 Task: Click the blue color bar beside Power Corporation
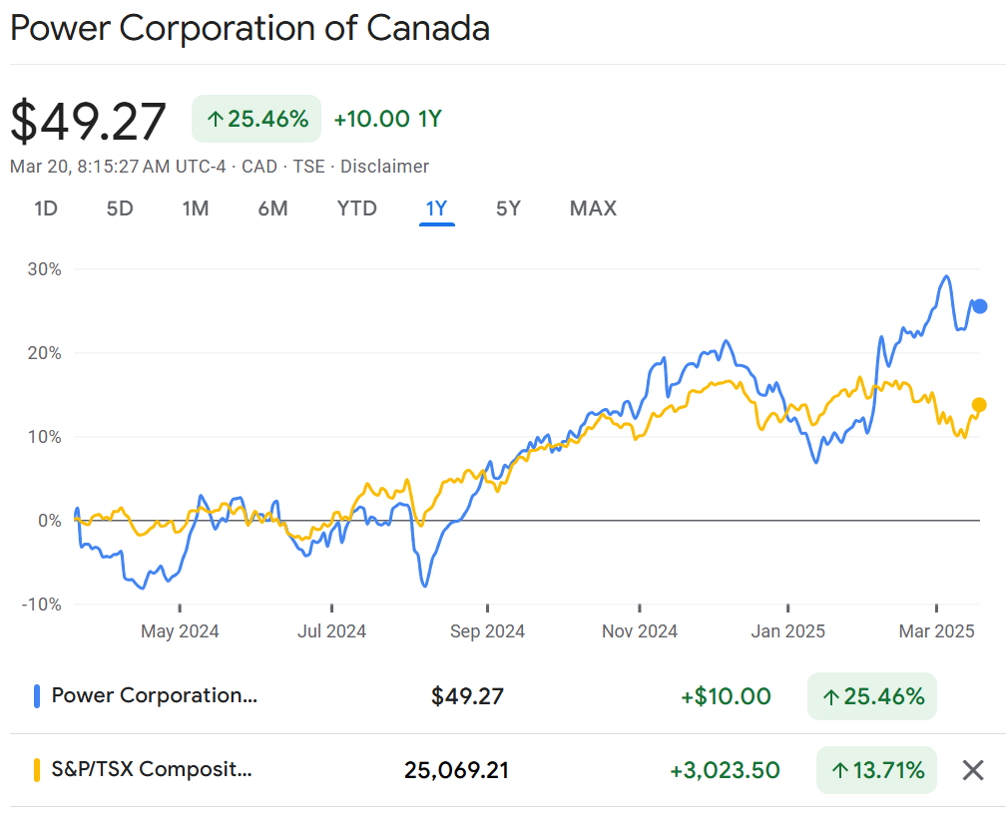point(37,696)
